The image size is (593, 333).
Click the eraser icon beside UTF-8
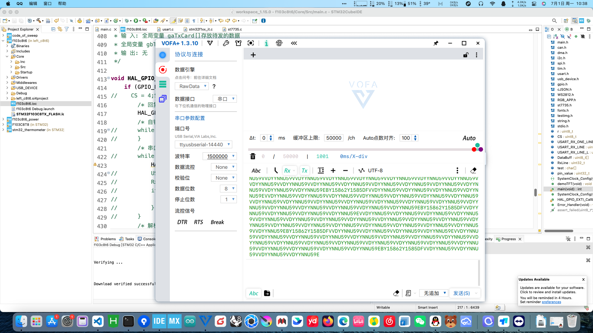point(473,171)
